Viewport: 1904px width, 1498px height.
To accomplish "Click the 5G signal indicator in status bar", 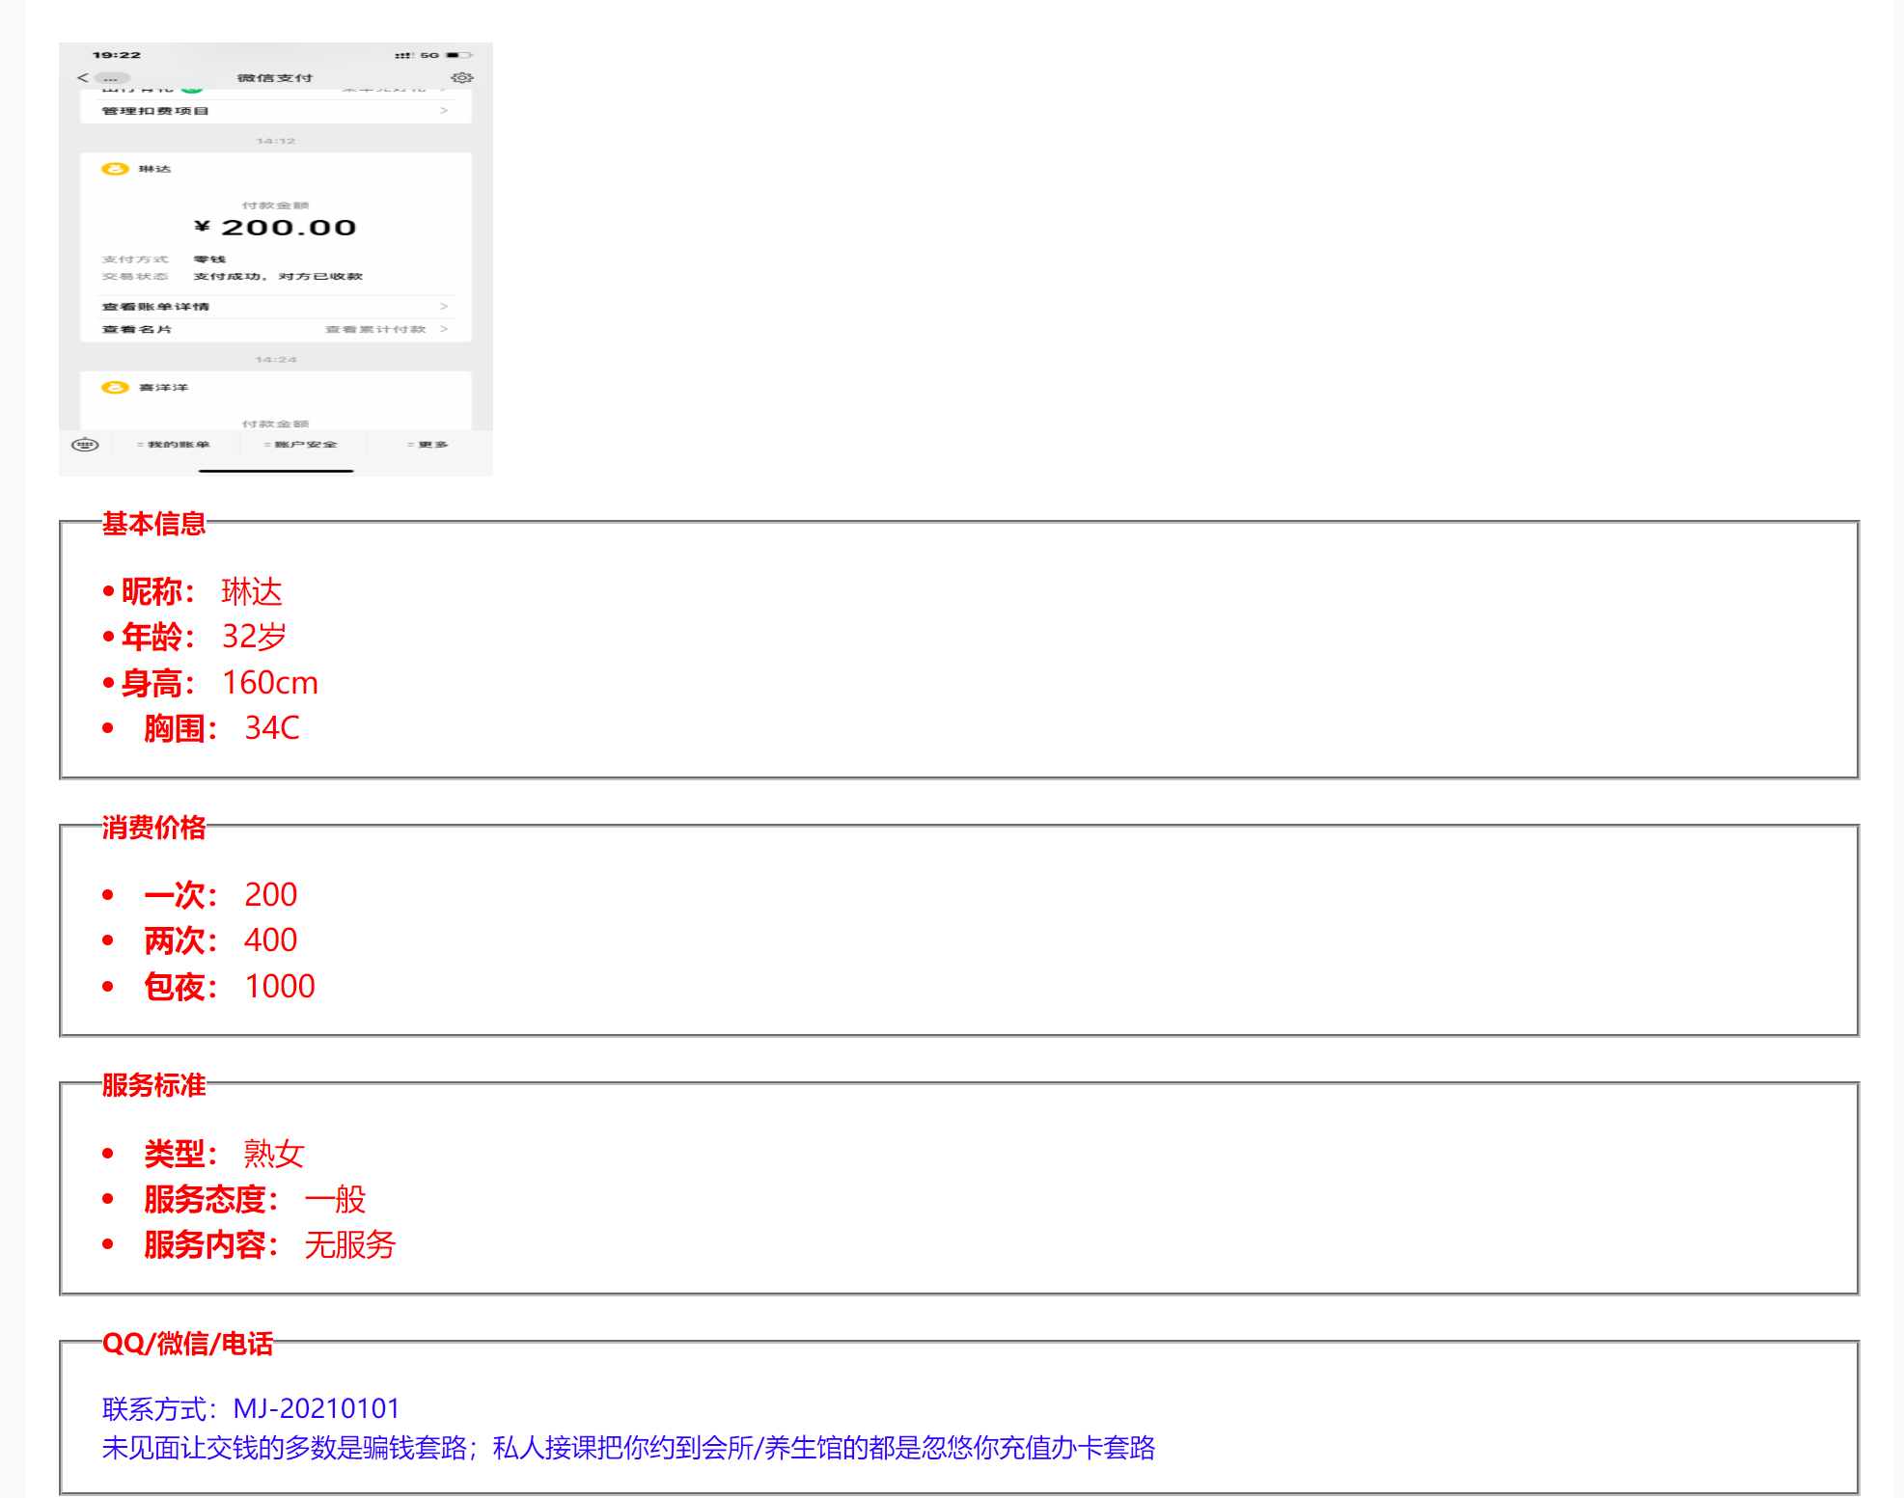I will pos(429,55).
